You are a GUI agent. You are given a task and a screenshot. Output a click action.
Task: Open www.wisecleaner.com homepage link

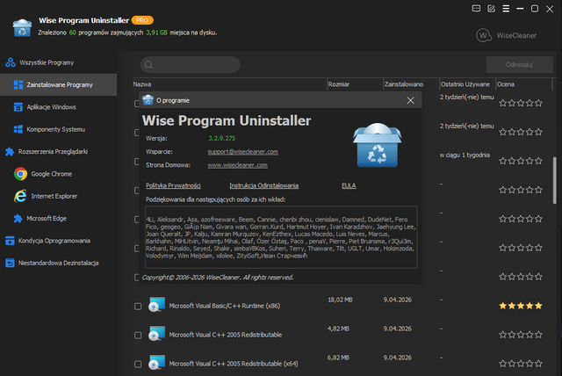pyautogui.click(x=238, y=165)
